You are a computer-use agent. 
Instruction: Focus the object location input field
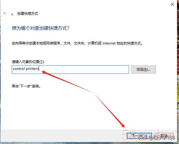pos(70,70)
